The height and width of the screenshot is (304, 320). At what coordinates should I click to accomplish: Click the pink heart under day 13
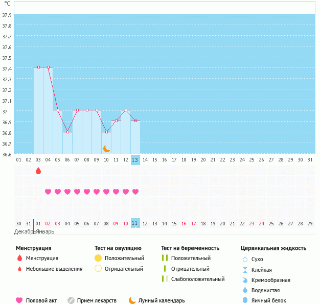[x=135, y=192]
